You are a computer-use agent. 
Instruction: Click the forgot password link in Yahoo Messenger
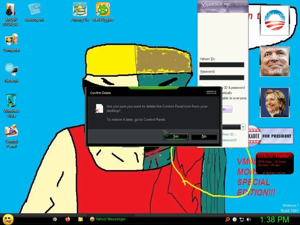pos(229,140)
